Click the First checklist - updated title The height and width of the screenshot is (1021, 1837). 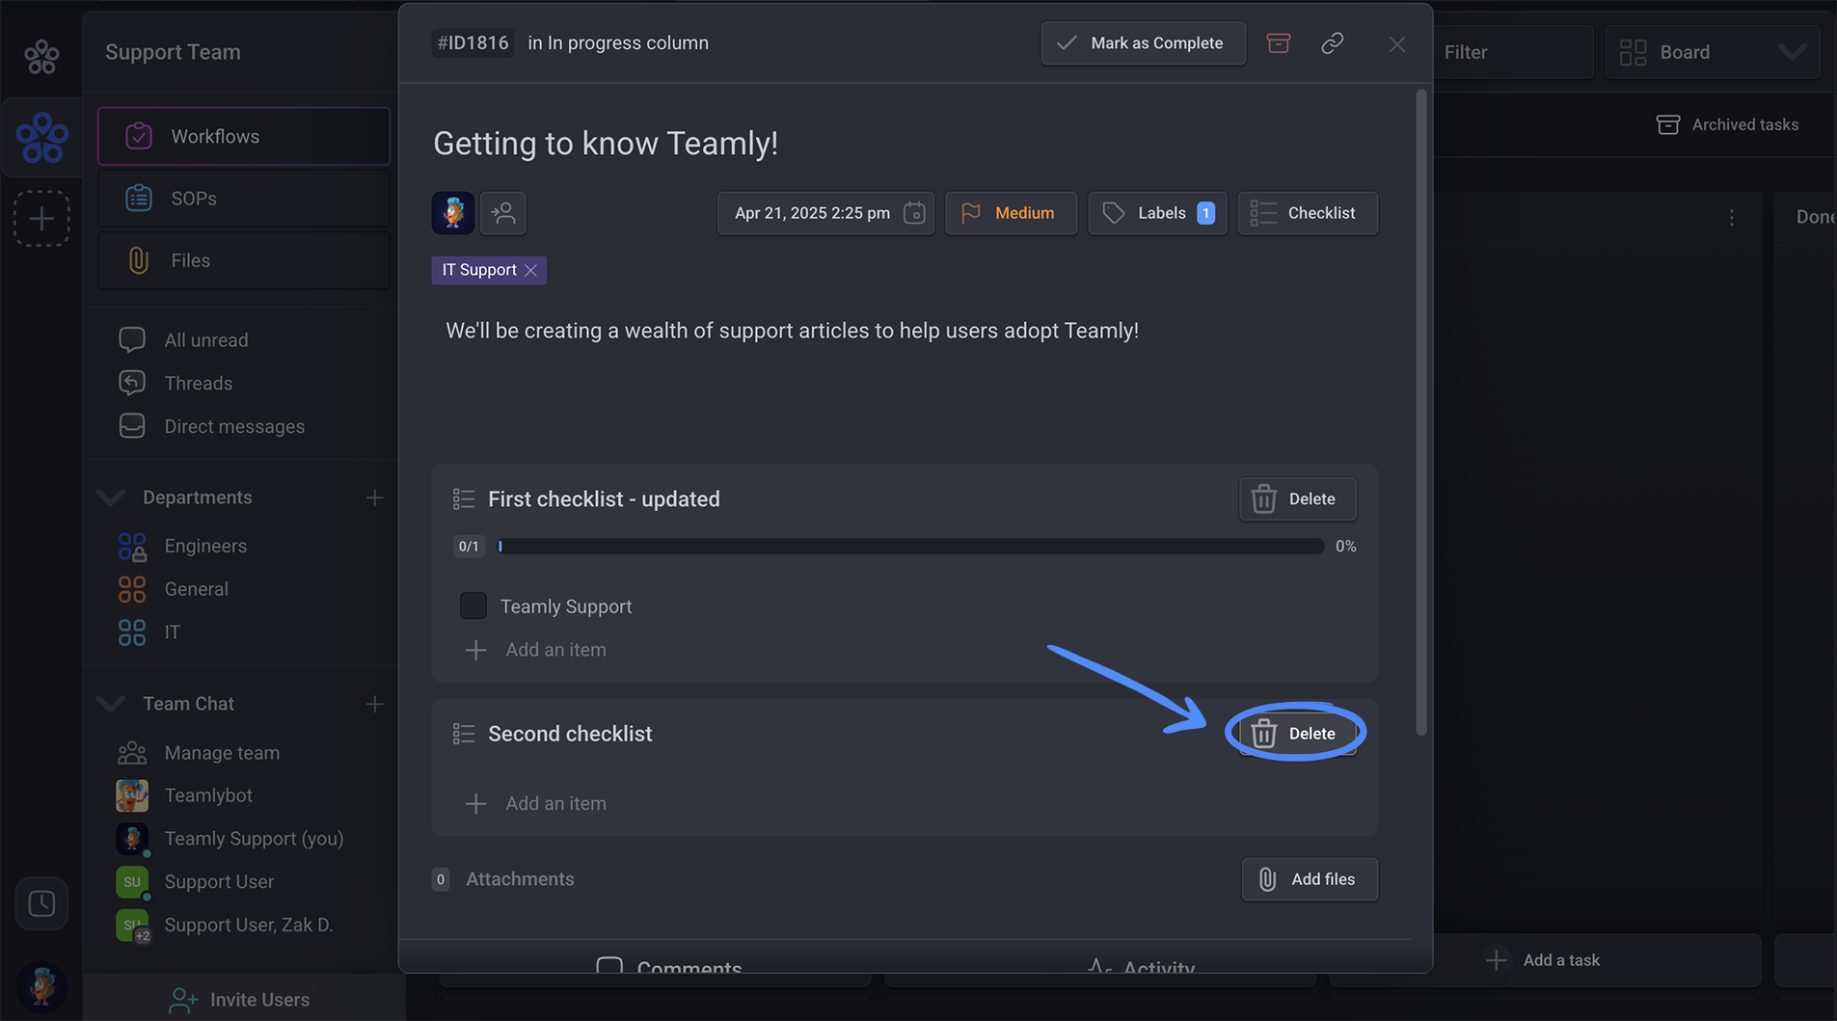click(x=604, y=499)
